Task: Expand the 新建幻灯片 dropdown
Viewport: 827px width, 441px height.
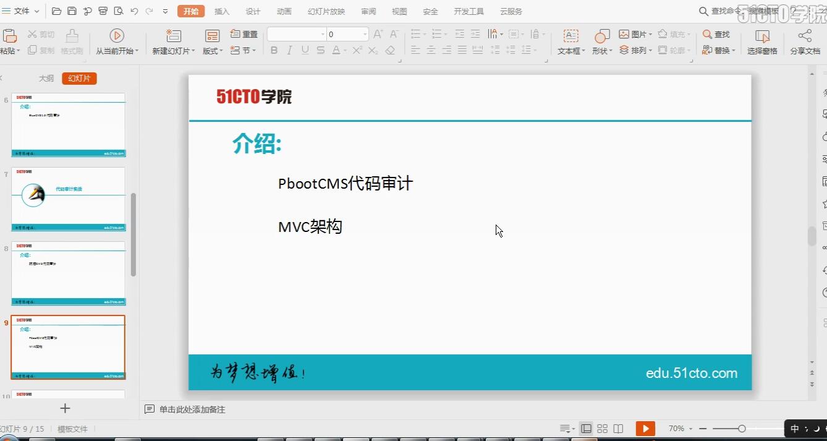Action: [193, 51]
